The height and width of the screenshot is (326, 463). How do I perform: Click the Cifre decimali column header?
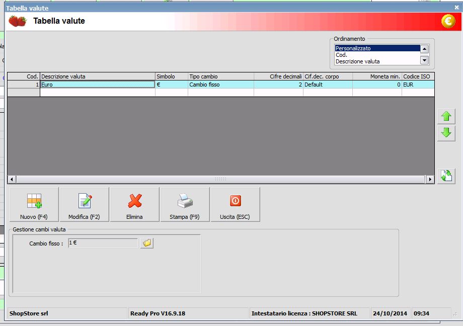pyautogui.click(x=278, y=76)
